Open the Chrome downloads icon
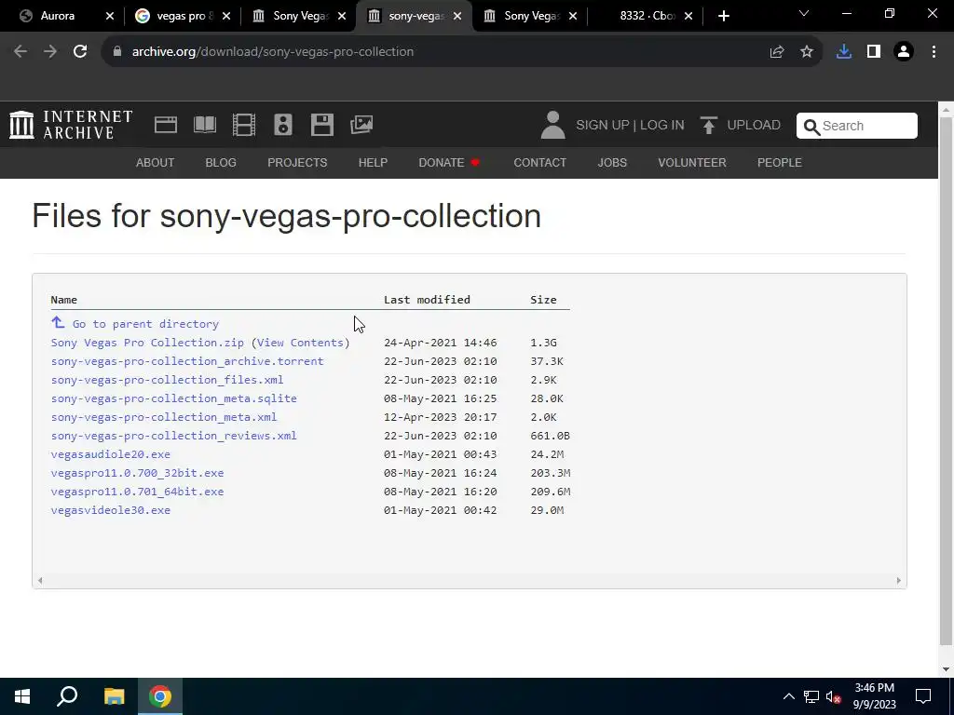The image size is (954, 715). click(844, 52)
